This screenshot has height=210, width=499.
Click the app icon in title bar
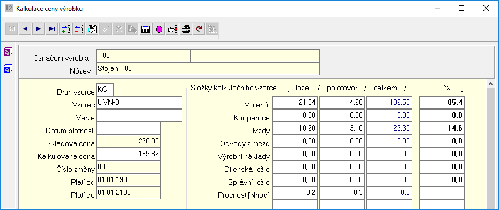[x=9, y=8]
